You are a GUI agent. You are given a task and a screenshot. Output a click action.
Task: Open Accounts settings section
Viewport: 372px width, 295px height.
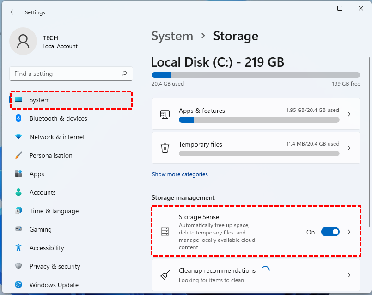click(x=43, y=192)
